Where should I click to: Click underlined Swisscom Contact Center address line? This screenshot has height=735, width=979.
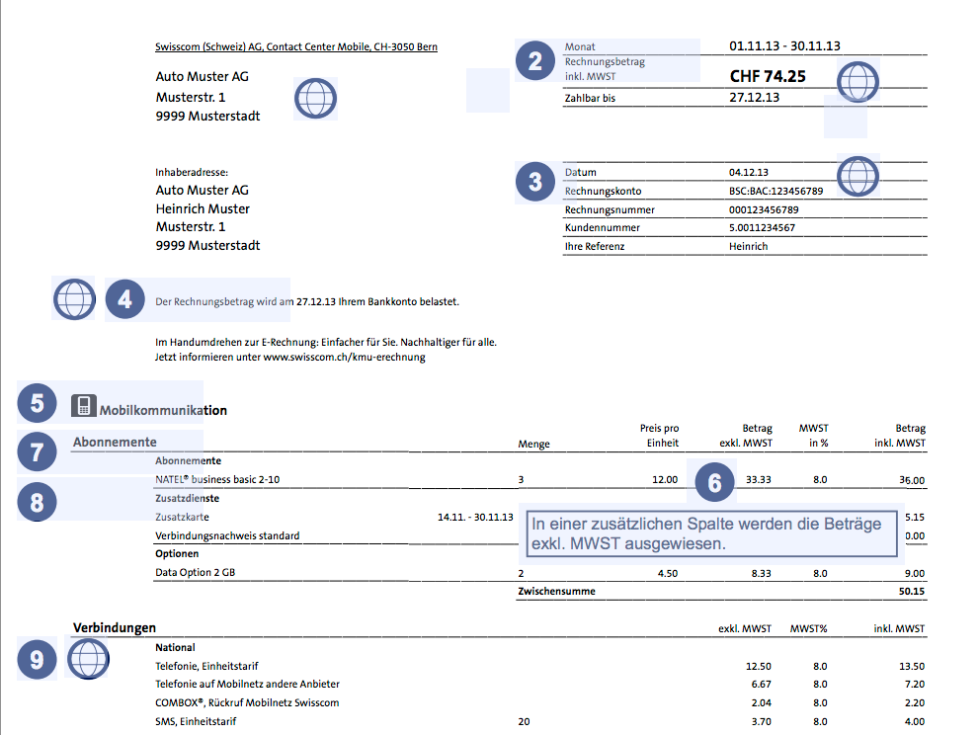[296, 46]
